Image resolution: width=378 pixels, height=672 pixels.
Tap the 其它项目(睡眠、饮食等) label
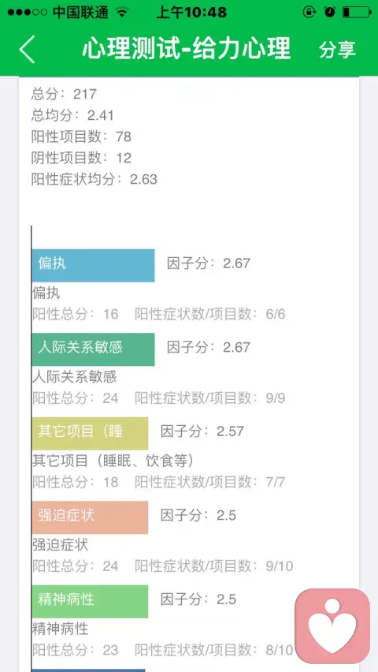point(113,461)
